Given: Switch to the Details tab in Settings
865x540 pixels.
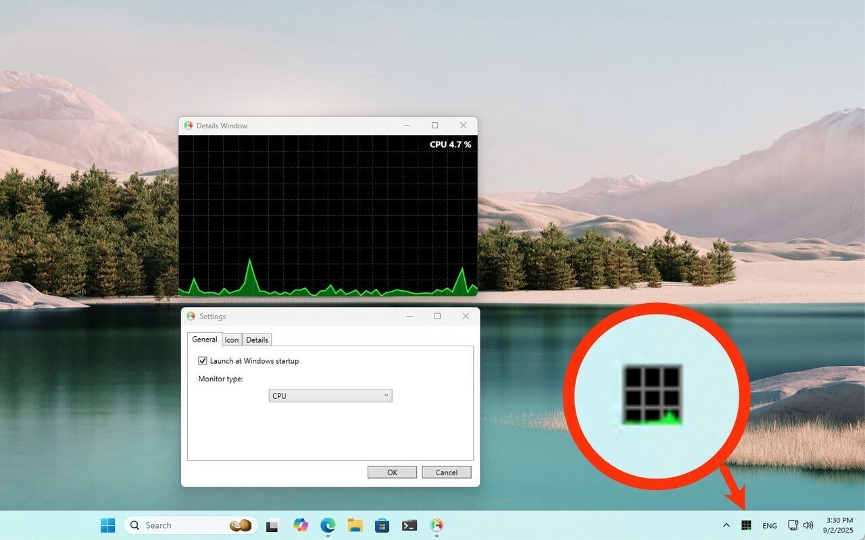Looking at the screenshot, I should pos(257,340).
